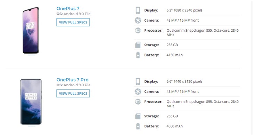Click the OnePlus 7 processor chip icon
253x135 pixels.
(x=138, y=30)
